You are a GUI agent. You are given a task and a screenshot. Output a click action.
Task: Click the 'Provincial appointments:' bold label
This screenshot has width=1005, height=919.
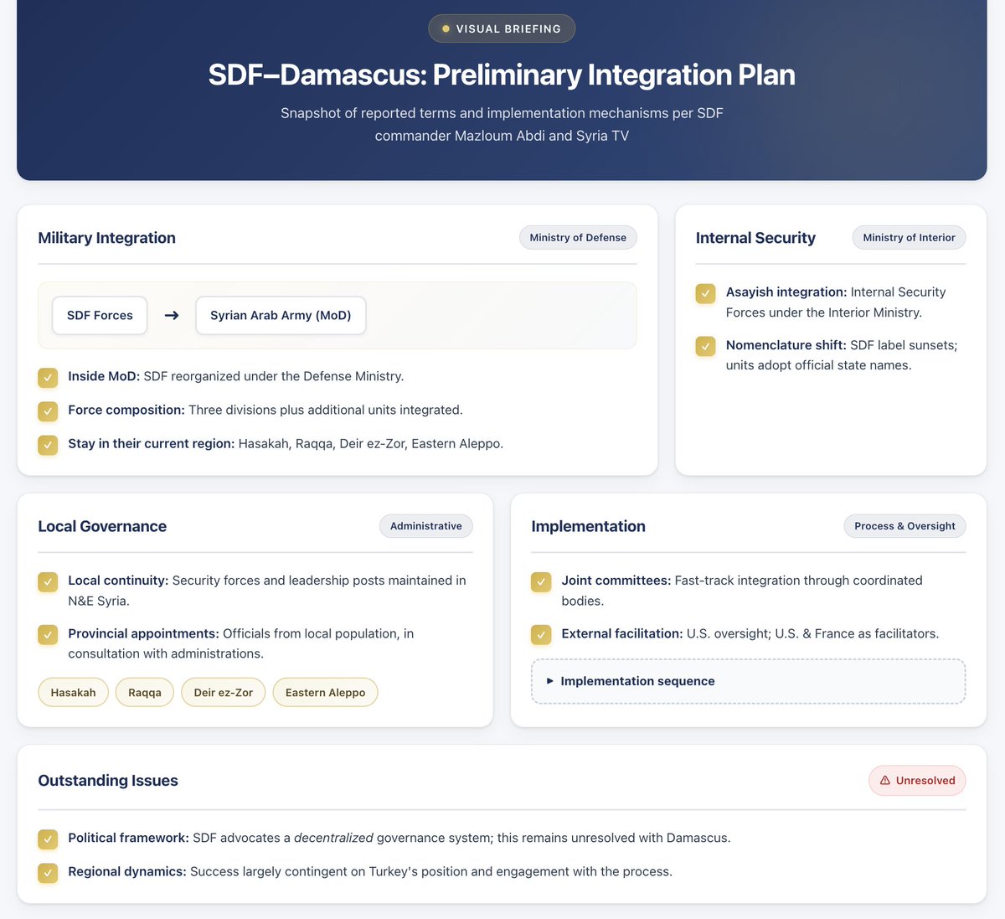[x=143, y=633]
